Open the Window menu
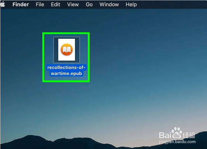207x149 pixels. coord(109,5)
